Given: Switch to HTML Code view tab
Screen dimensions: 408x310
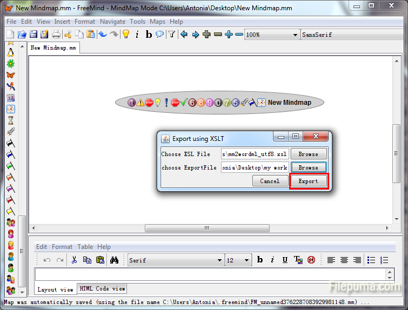Looking at the screenshot, I should [x=103, y=289].
